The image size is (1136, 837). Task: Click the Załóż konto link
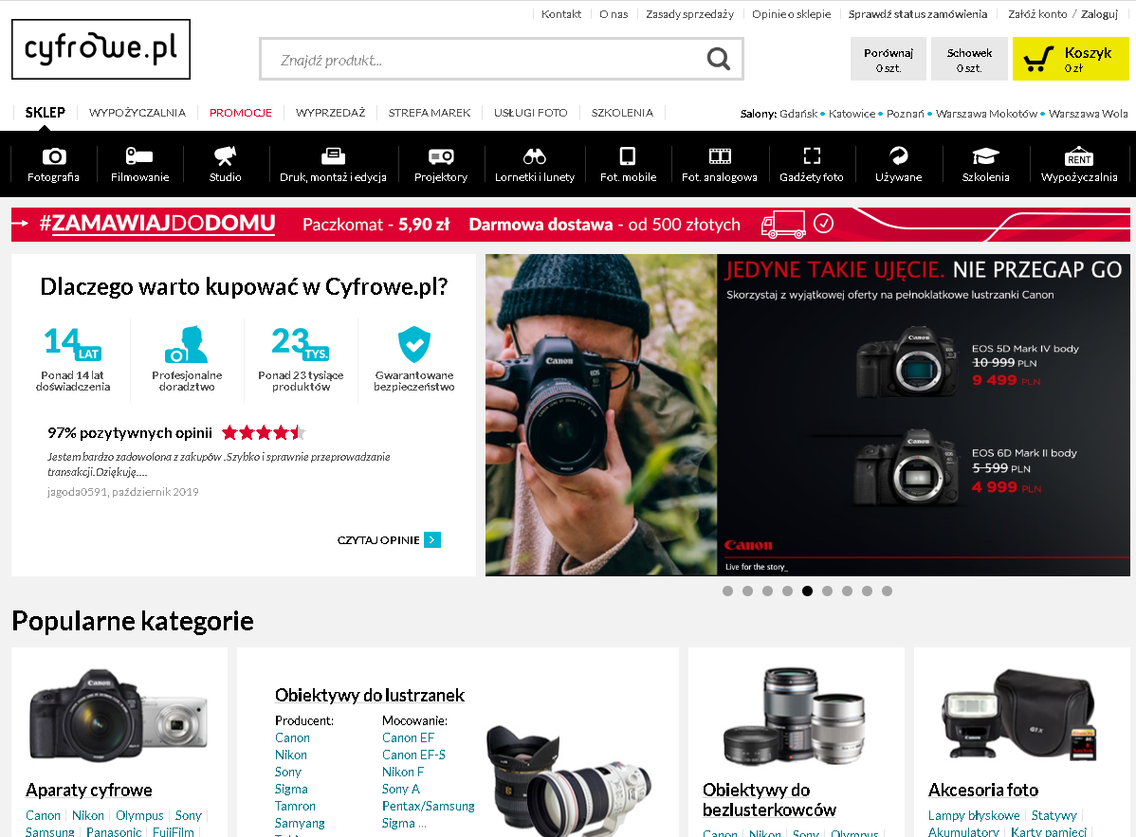click(x=1037, y=14)
